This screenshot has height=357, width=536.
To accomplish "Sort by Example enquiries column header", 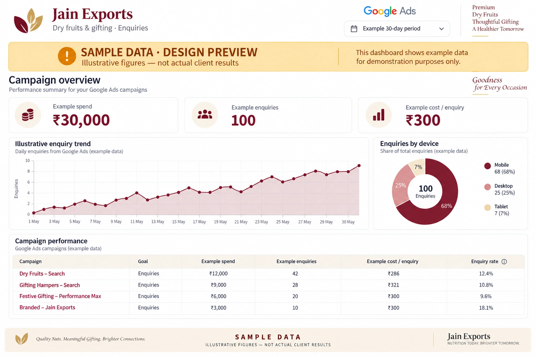I will coord(297,261).
